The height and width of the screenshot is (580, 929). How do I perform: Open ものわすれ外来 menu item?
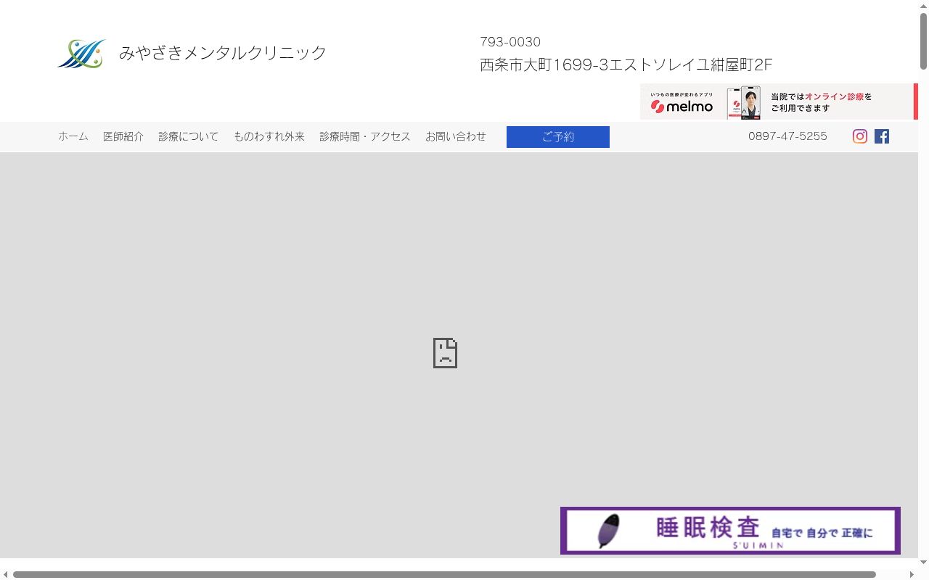tap(269, 136)
